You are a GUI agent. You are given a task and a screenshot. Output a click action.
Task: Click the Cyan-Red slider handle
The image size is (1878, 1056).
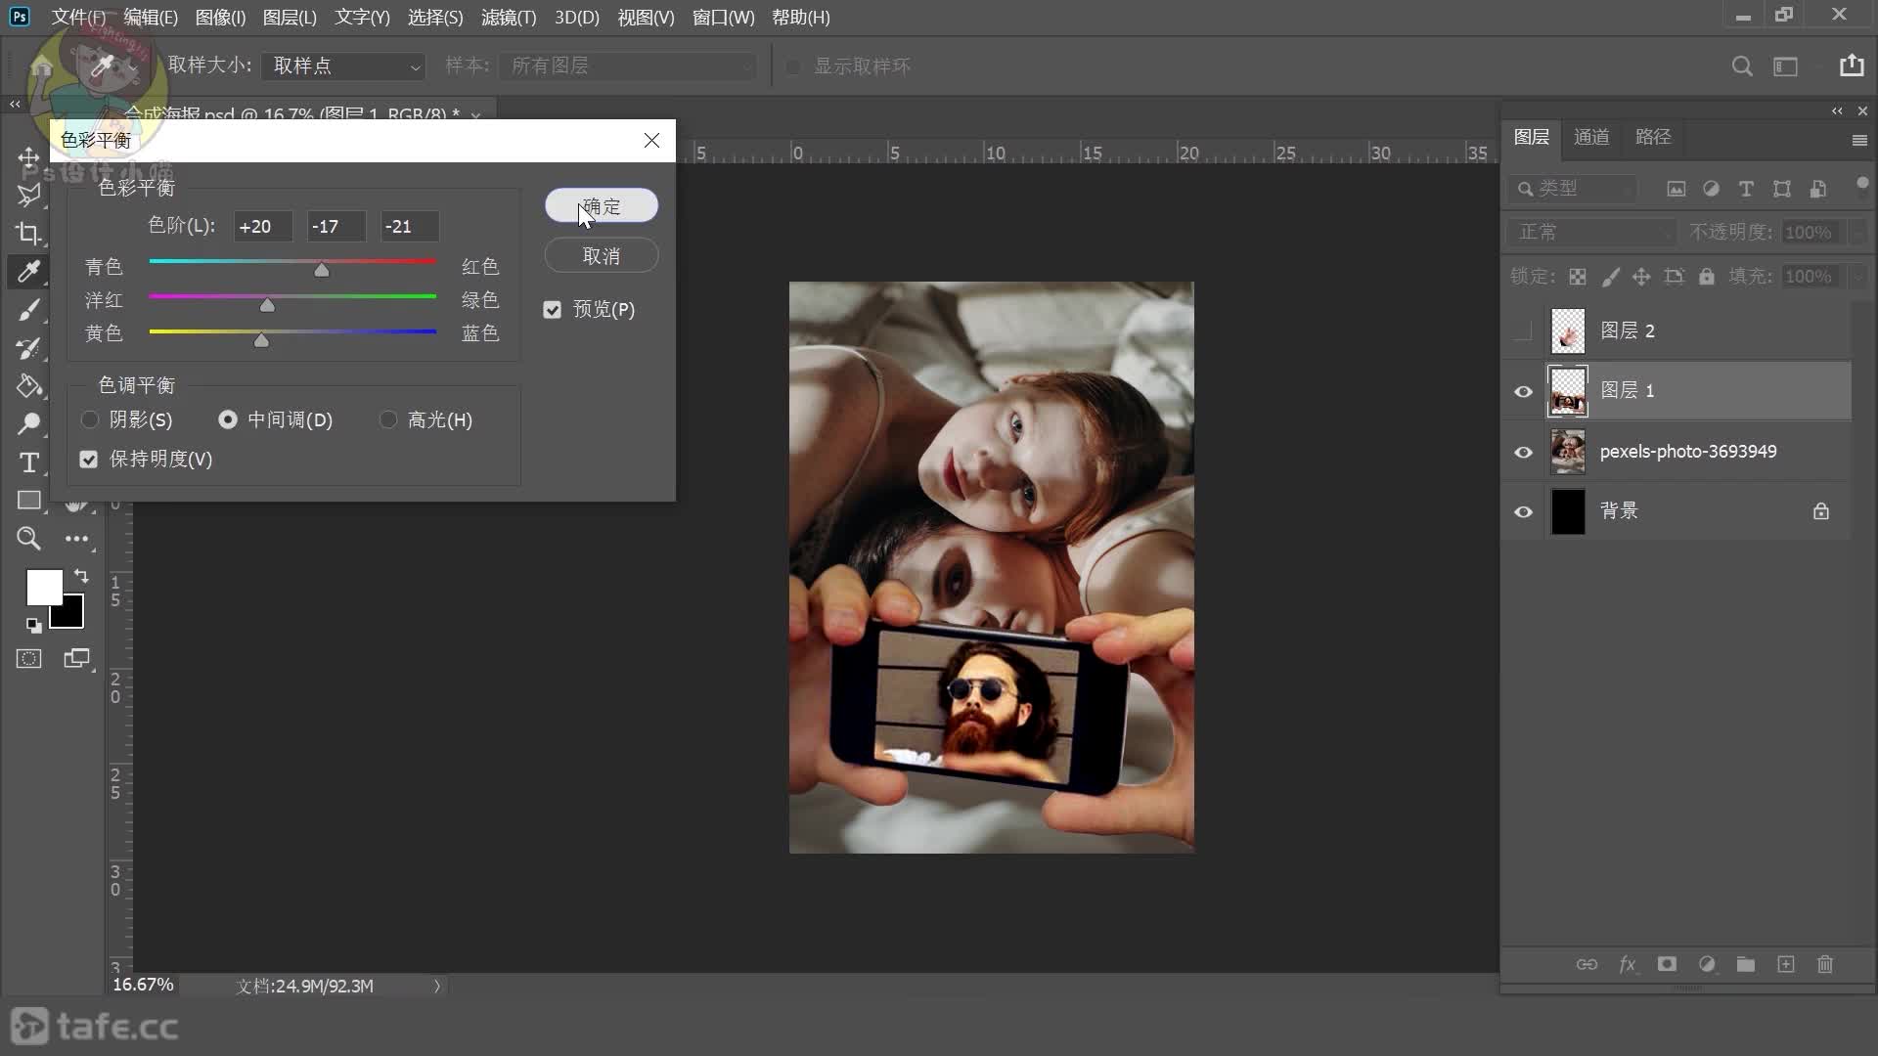pos(322,270)
